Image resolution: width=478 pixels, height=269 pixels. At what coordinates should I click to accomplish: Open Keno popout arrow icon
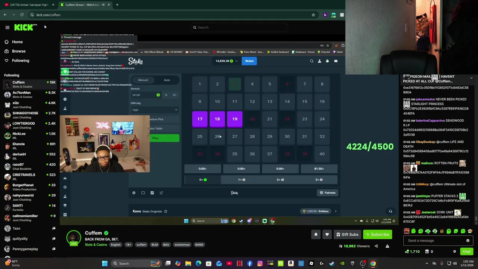pos(161,193)
